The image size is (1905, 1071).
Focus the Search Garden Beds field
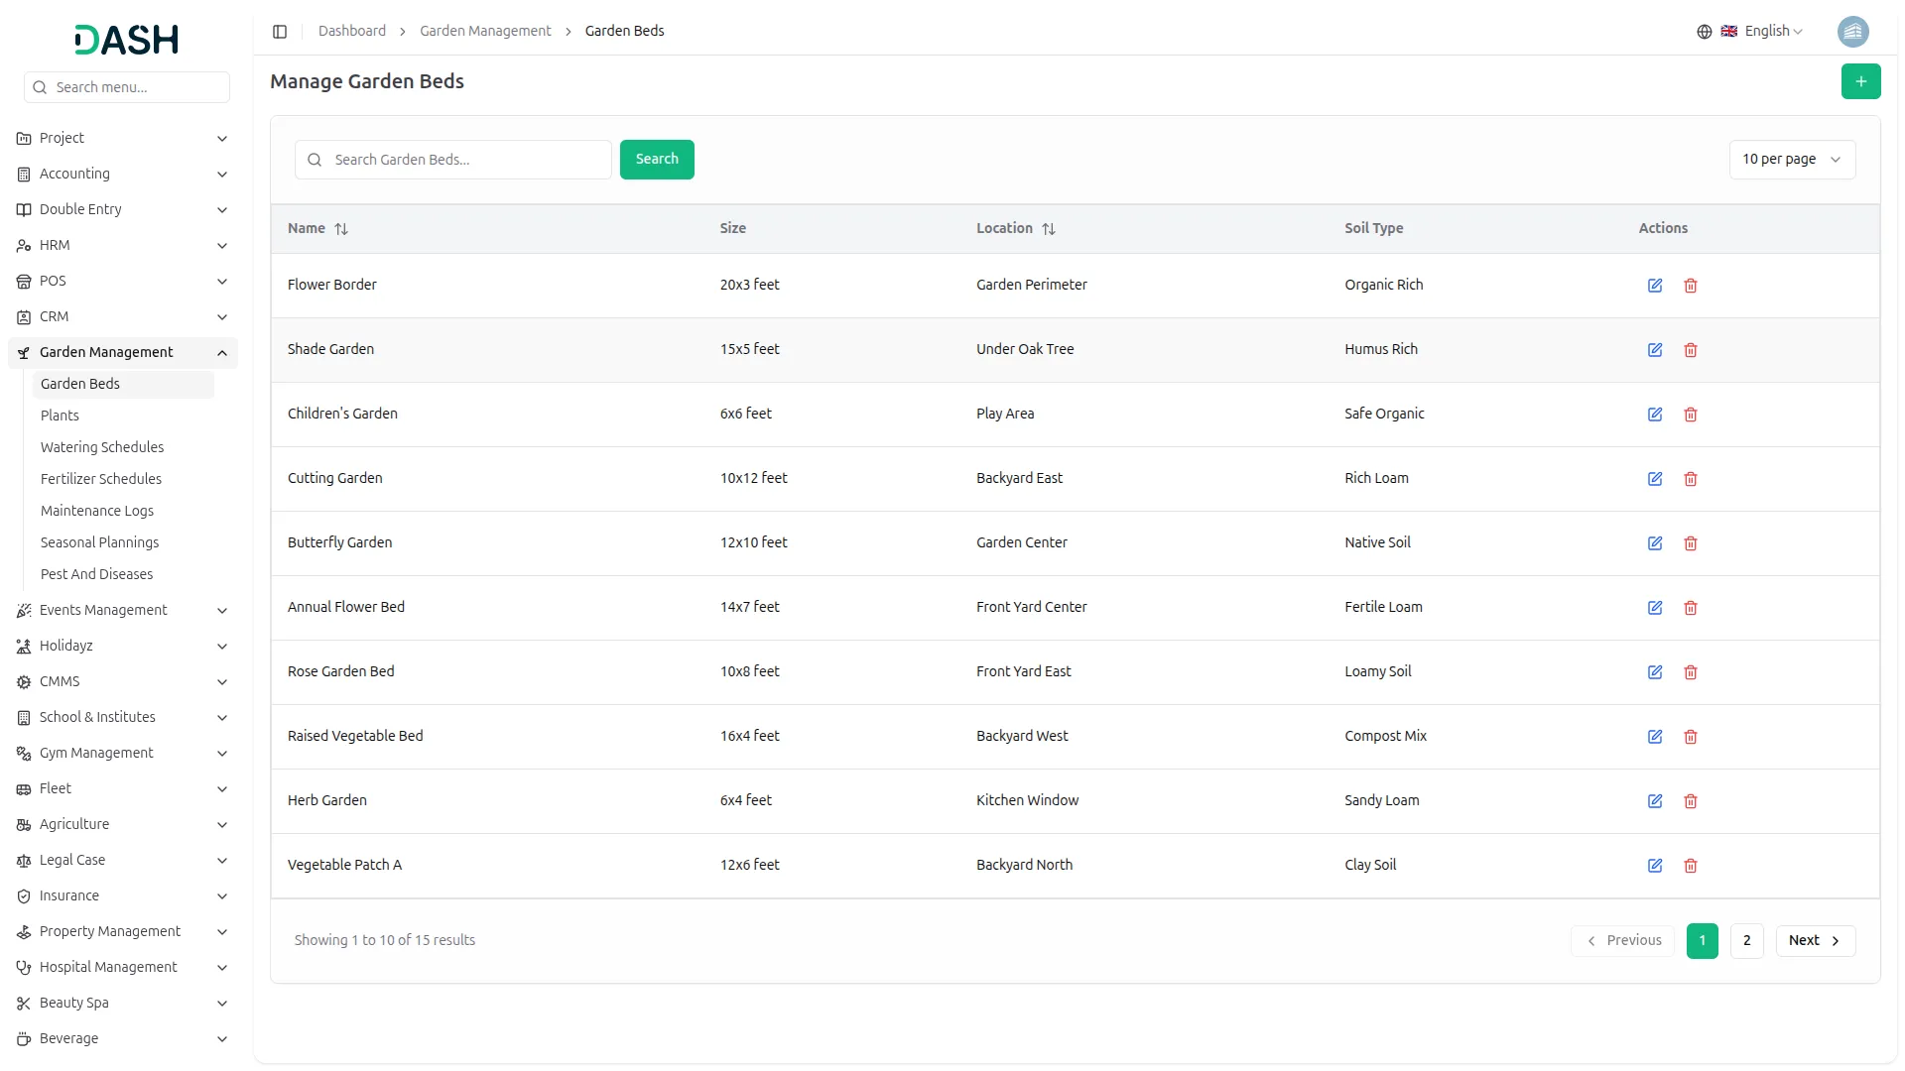pyautogui.click(x=466, y=160)
